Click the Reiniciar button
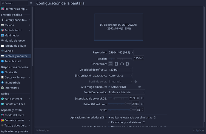 click(x=42, y=130)
